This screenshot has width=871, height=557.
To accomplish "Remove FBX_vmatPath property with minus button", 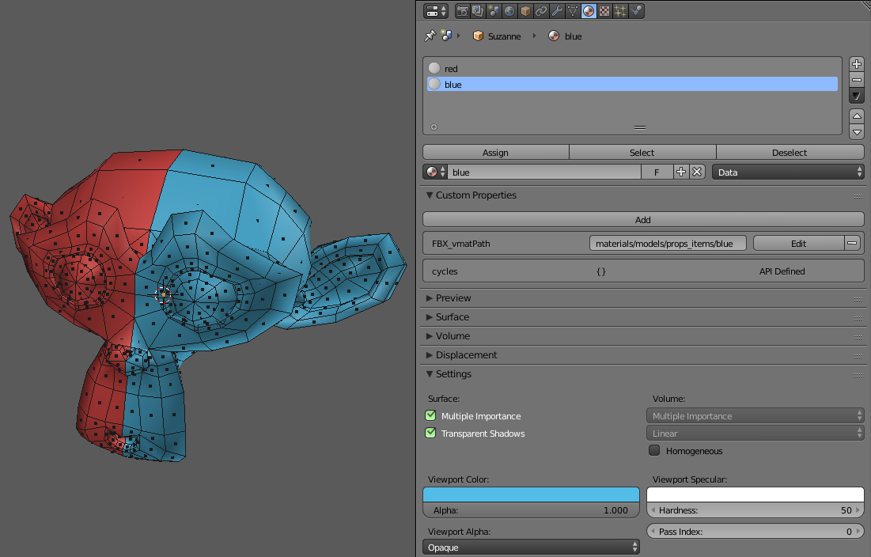I will [853, 243].
